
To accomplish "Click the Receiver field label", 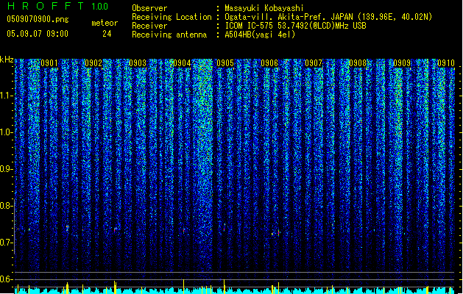I will pos(149,26).
